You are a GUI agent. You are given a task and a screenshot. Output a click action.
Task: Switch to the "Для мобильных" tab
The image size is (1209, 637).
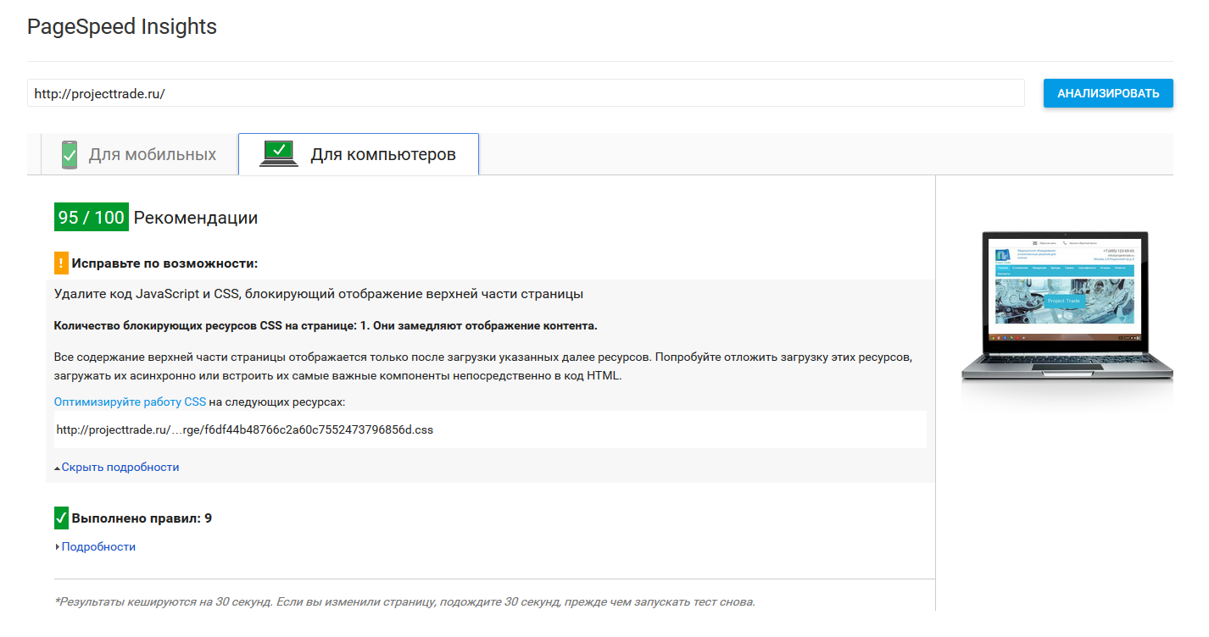pos(152,155)
